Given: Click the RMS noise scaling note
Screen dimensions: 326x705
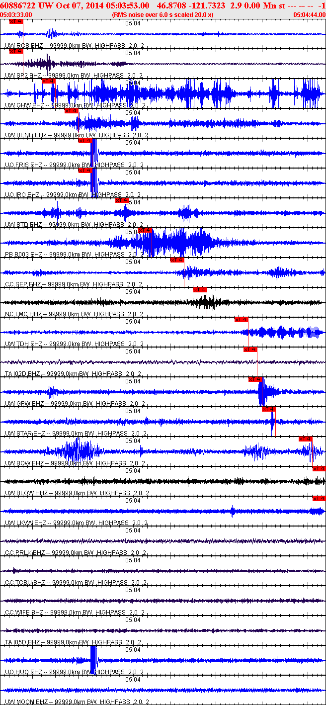Looking at the screenshot, I should pos(163,15).
